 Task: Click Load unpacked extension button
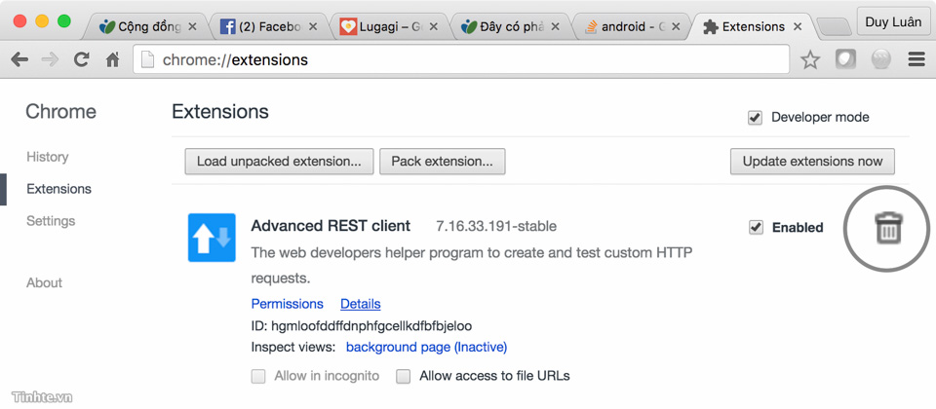pyautogui.click(x=280, y=162)
